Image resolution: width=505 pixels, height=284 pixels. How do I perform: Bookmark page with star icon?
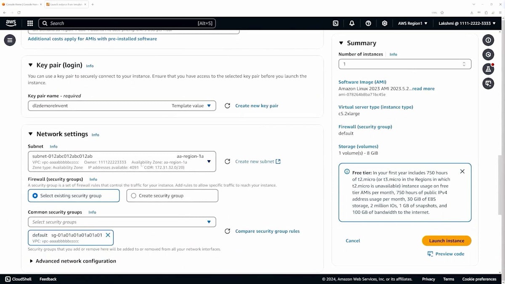point(442,13)
